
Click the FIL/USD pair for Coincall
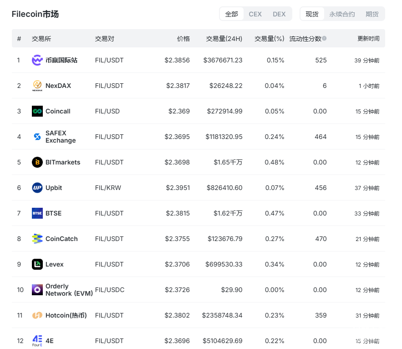(x=107, y=111)
